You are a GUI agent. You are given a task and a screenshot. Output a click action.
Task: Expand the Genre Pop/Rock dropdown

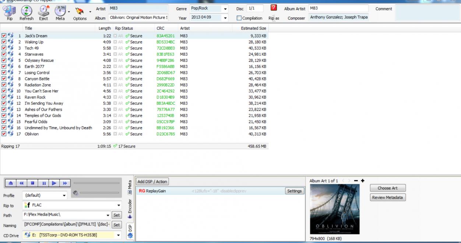pyautogui.click(x=225, y=8)
